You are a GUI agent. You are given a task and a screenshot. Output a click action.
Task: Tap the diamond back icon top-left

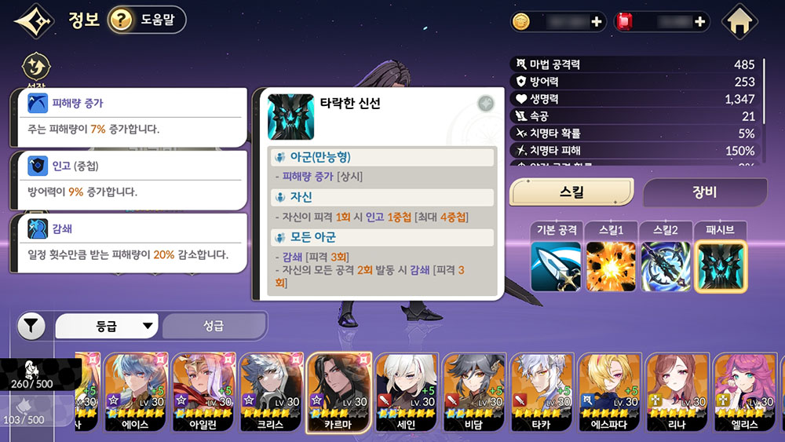click(34, 21)
